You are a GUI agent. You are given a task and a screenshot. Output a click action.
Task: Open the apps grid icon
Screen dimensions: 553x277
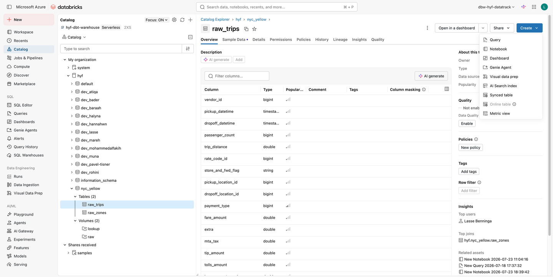tap(534, 7)
